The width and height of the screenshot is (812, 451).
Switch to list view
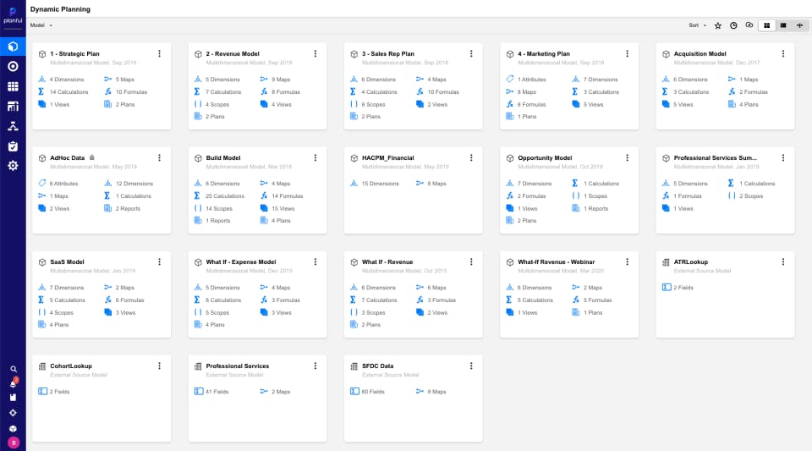tap(783, 25)
